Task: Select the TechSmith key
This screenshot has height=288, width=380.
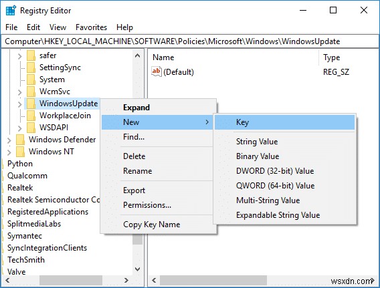Action: tap(26, 260)
